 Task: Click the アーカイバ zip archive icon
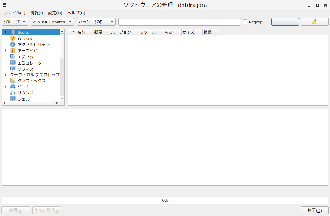(x=13, y=50)
